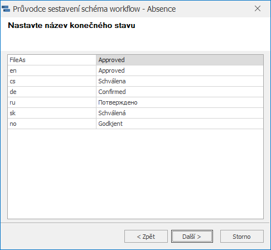Edit the English value Approved
271x250 pixels.
click(180, 70)
